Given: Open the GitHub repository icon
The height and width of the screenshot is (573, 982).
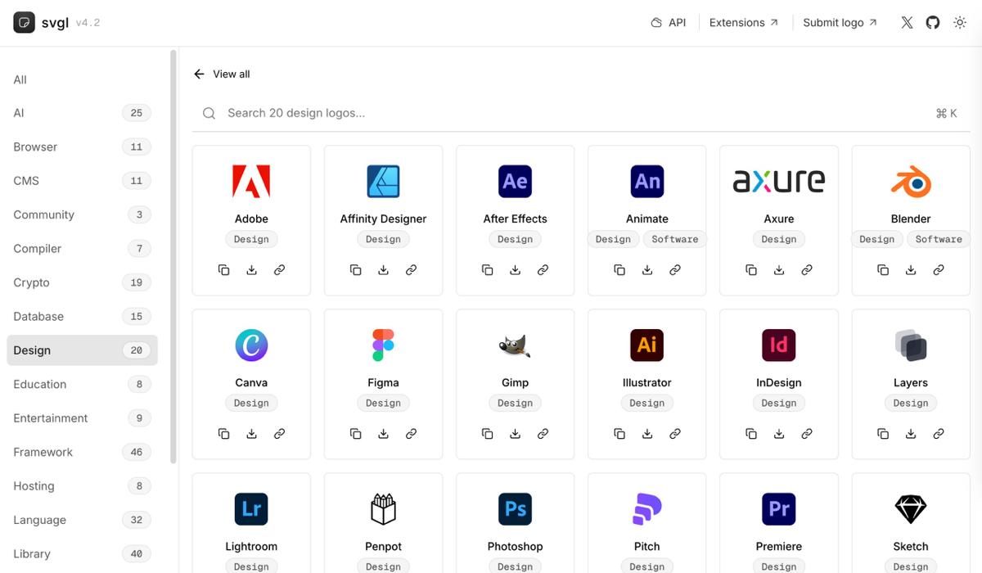Looking at the screenshot, I should (933, 23).
